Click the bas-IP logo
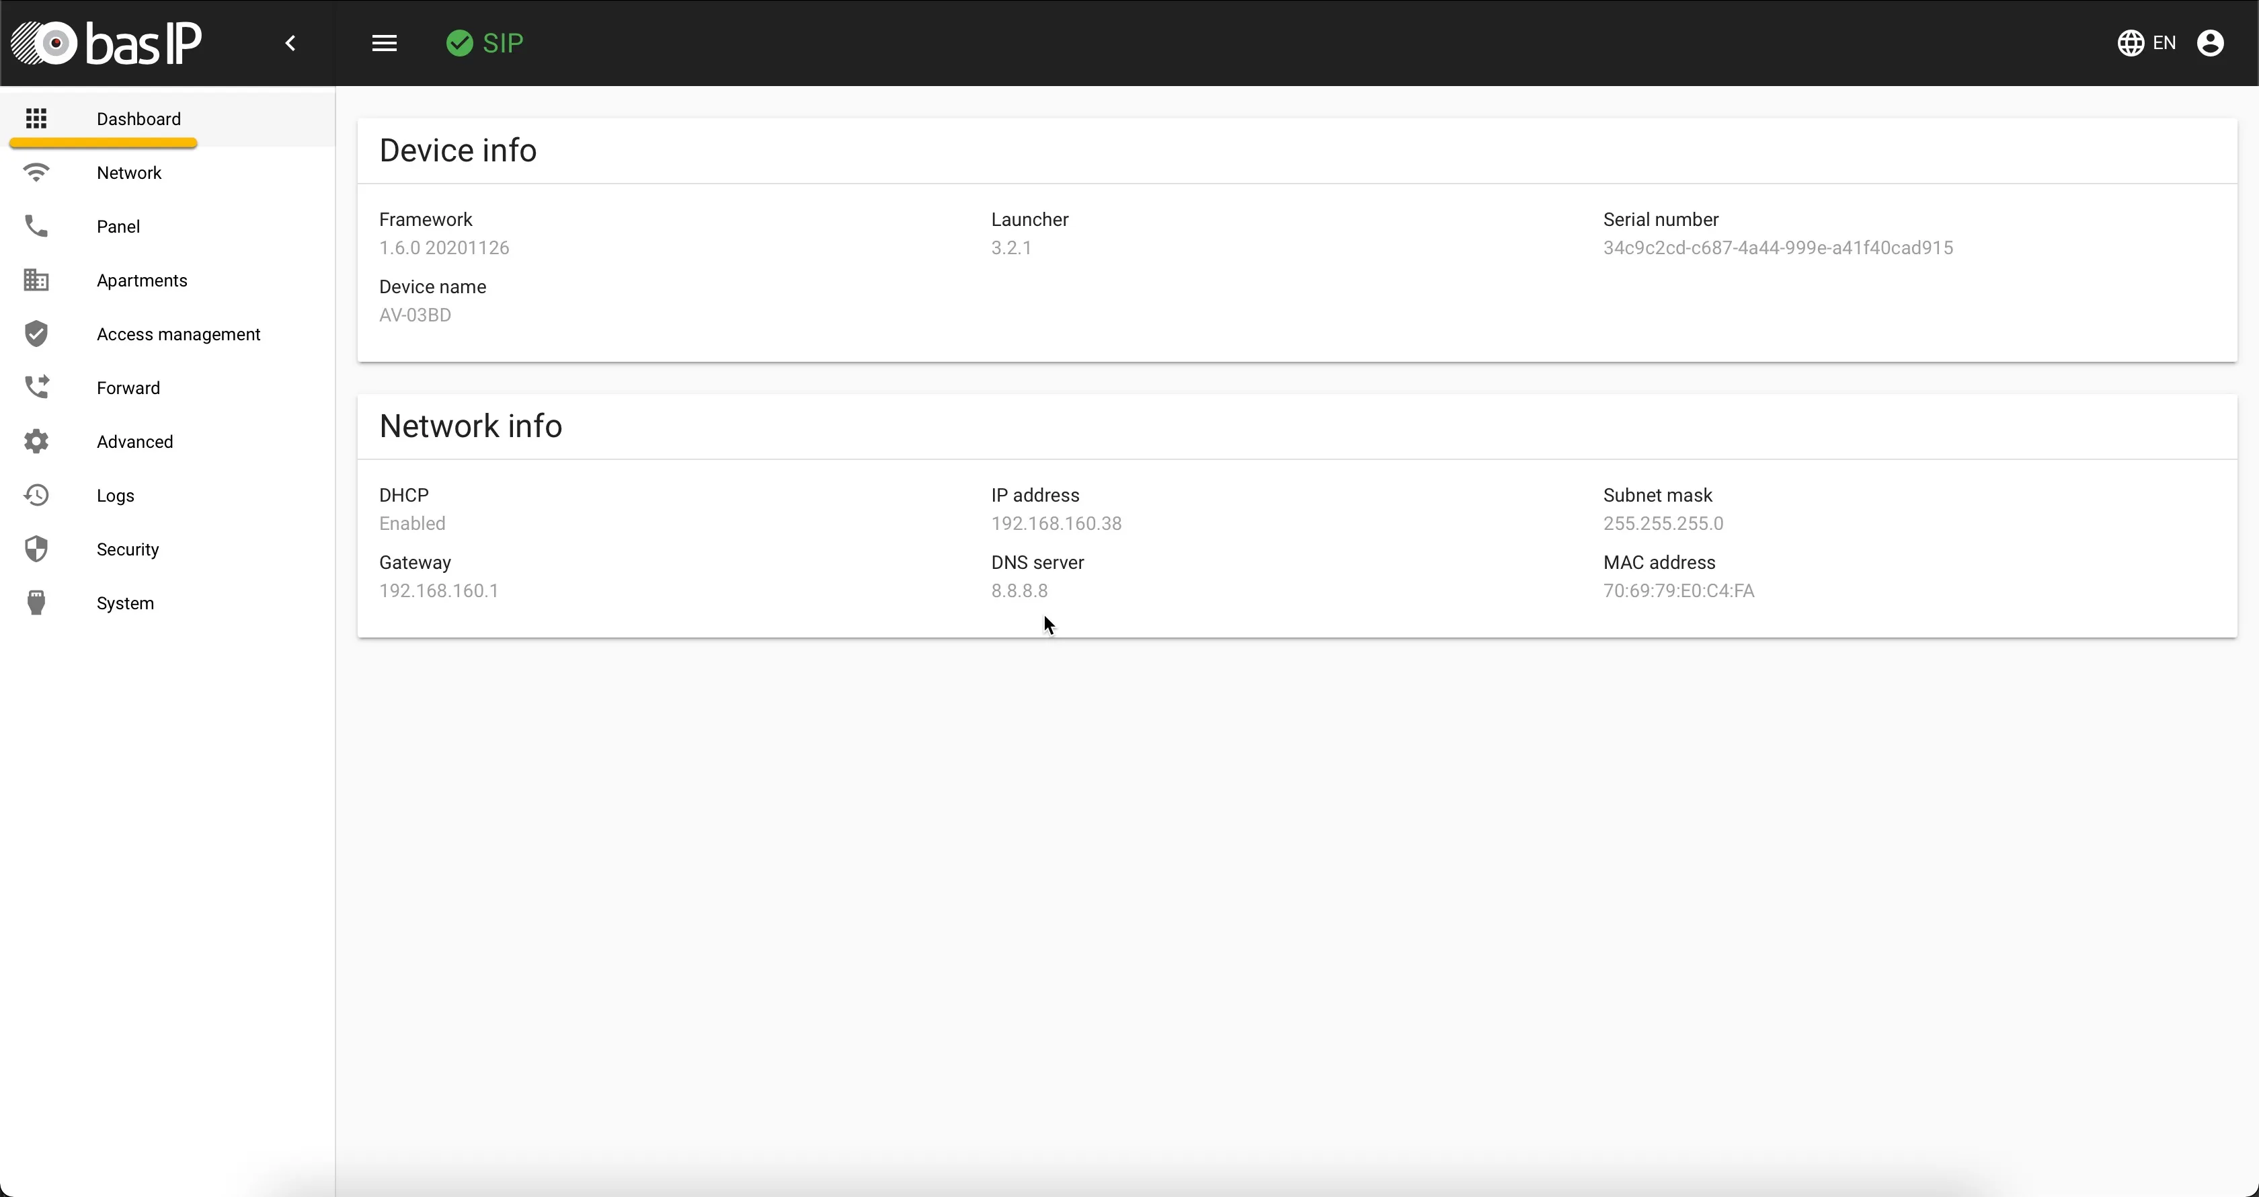The width and height of the screenshot is (2259, 1197). pos(106,43)
